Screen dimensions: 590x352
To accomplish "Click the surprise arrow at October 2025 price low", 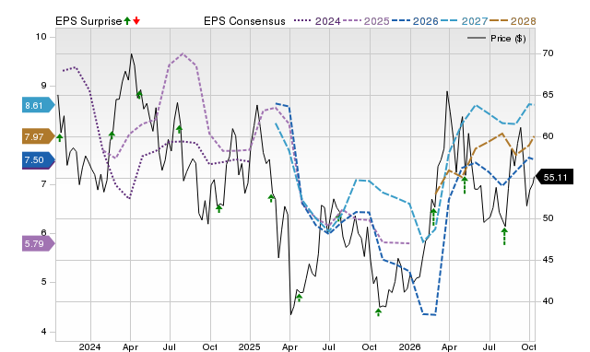I will click(379, 312).
